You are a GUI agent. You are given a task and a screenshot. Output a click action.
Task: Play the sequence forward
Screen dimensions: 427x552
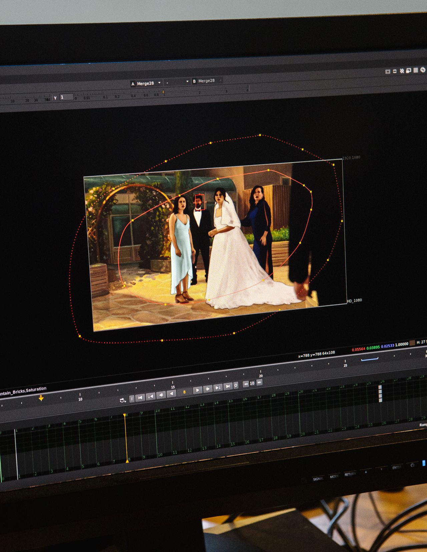point(197,390)
